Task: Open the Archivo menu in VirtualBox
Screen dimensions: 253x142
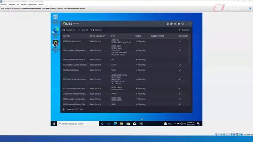Action: coord(4,4)
